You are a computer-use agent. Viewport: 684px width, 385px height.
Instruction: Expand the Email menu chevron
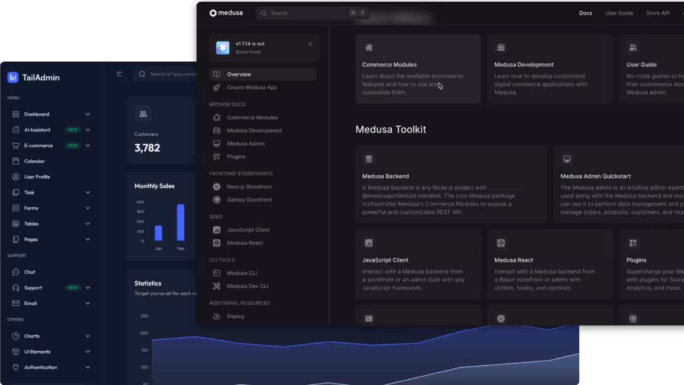click(88, 303)
